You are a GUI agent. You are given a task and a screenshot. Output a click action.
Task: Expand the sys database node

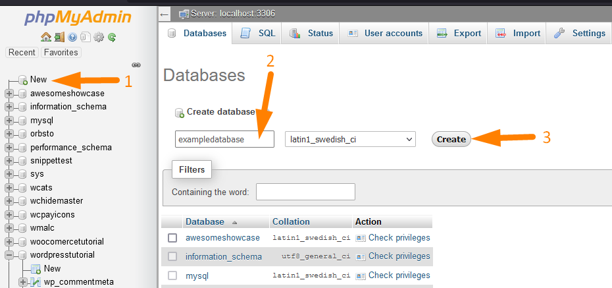(9, 174)
